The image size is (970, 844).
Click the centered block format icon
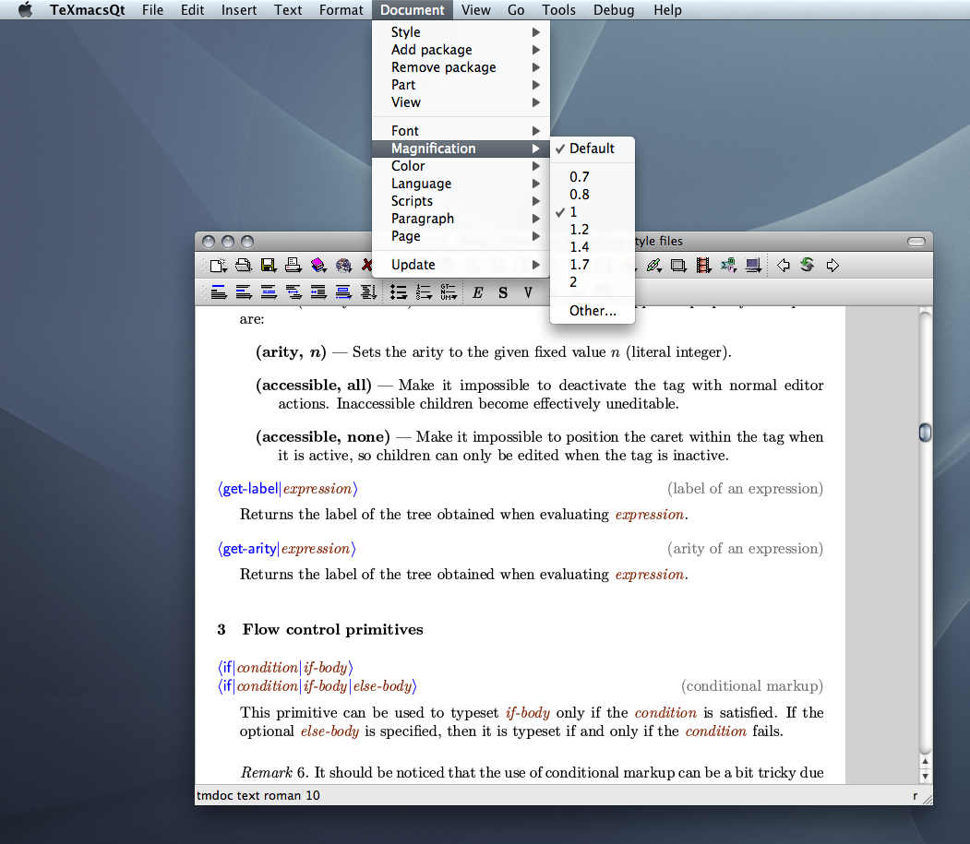pyautogui.click(x=269, y=292)
